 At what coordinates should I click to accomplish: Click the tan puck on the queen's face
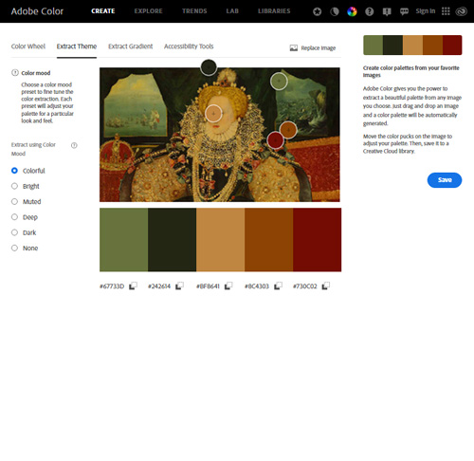click(213, 113)
